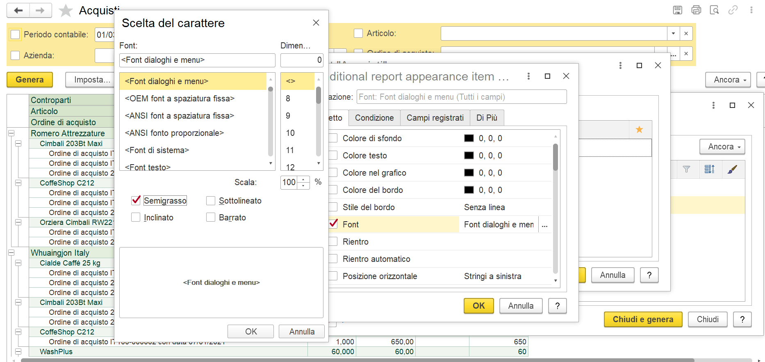Viewport: 765px width, 362px height.
Task: Click the Colore di sfondo black swatch
Action: [469, 138]
